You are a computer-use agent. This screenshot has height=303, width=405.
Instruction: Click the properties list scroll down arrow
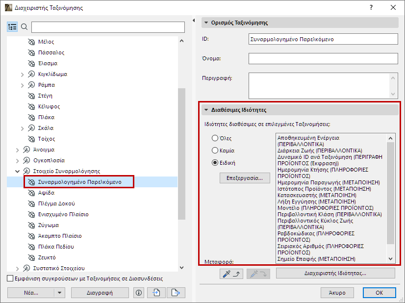(x=390, y=258)
